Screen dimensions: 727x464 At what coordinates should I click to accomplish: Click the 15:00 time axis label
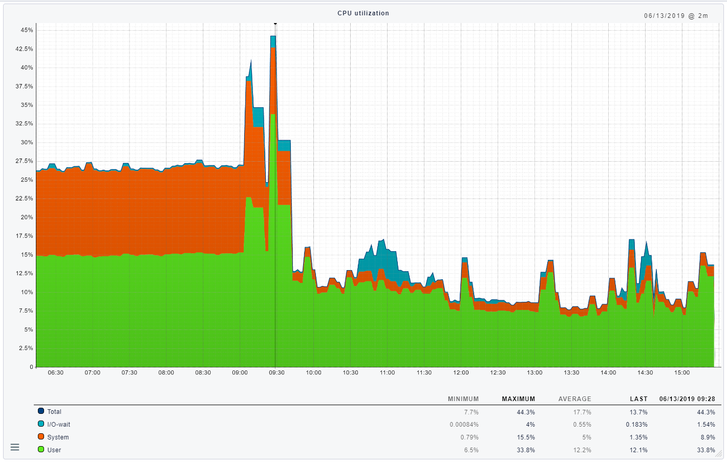tap(682, 372)
